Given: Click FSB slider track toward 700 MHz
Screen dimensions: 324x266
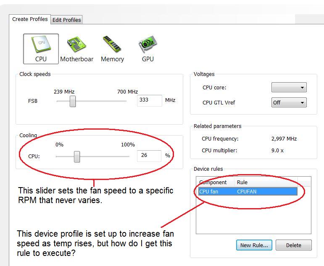Looking at the screenshot, I should pos(109,101).
